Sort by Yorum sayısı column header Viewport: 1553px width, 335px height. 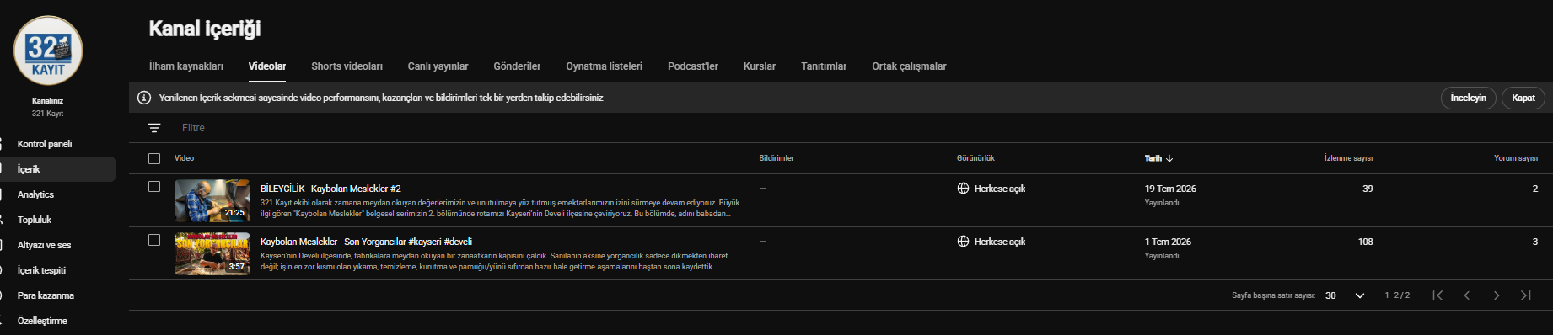[x=1516, y=158]
